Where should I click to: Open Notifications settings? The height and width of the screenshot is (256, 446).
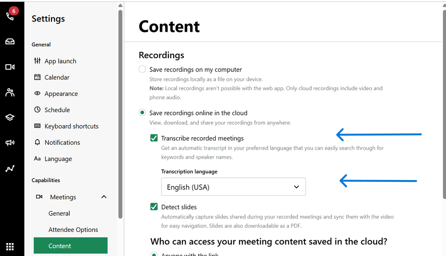pos(62,143)
